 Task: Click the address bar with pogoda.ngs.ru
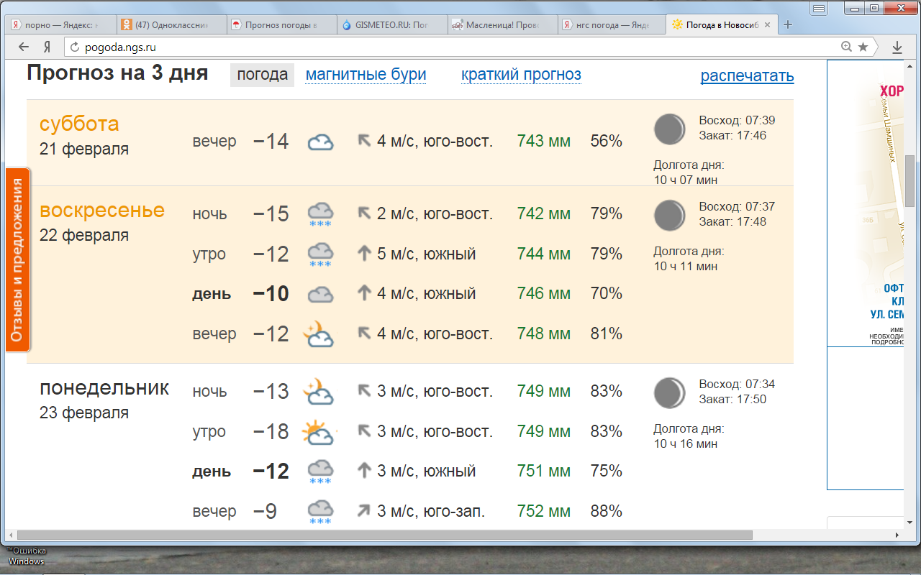click(x=432, y=47)
